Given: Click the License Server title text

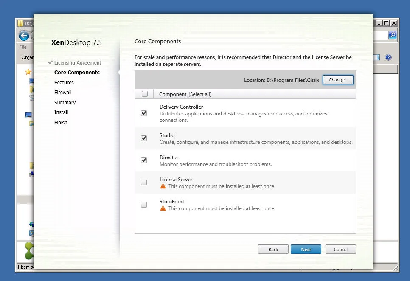Looking at the screenshot, I should click(176, 180).
